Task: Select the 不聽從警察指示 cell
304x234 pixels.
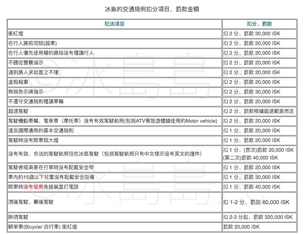Action: (x=114, y=63)
